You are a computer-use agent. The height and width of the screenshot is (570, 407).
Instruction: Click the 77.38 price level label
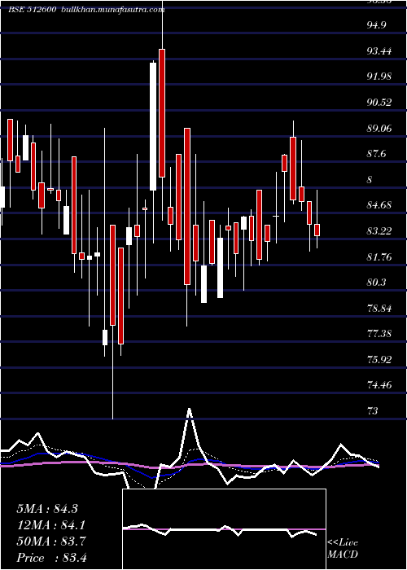(x=379, y=333)
